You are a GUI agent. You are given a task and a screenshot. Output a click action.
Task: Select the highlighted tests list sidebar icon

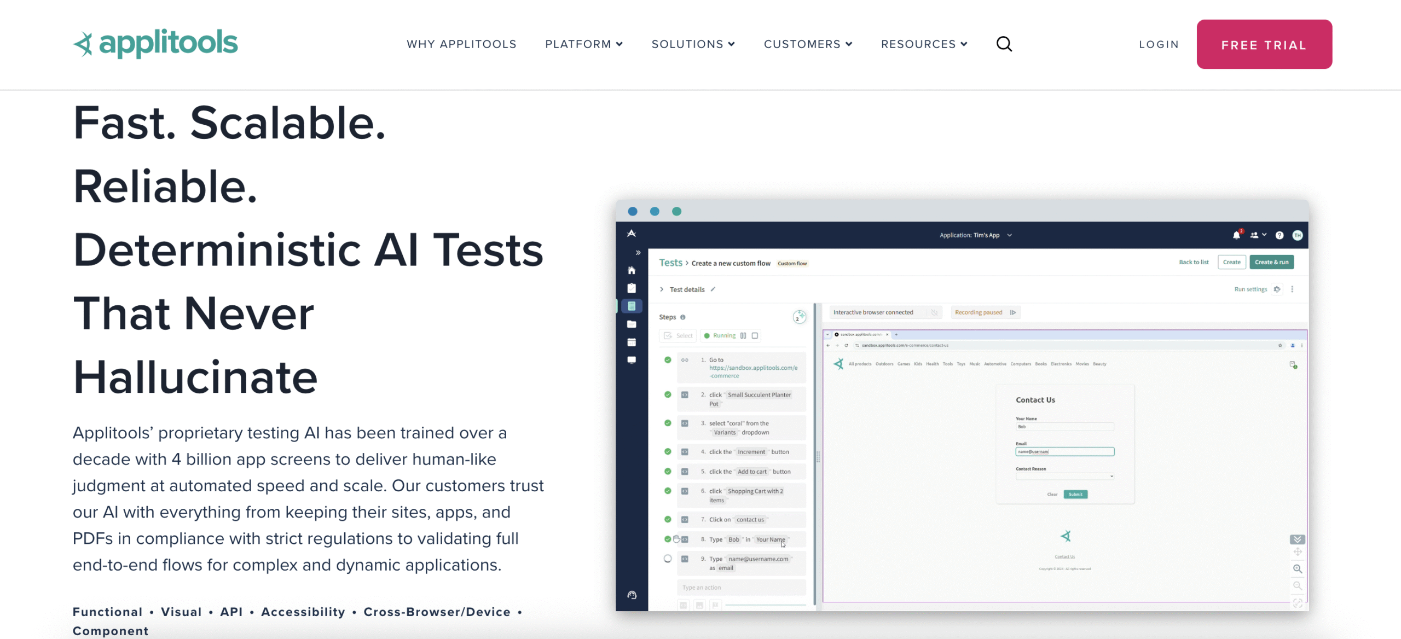point(632,306)
